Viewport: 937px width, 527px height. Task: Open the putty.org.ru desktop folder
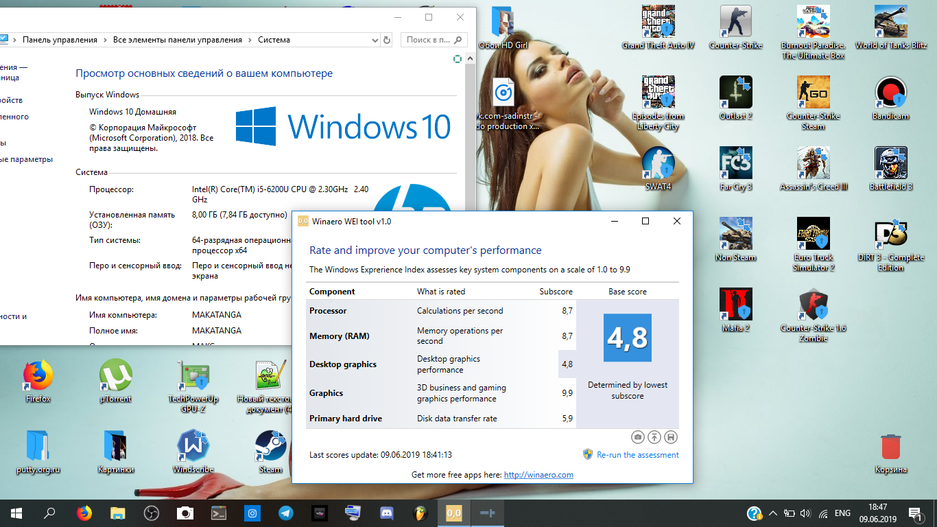[38, 452]
